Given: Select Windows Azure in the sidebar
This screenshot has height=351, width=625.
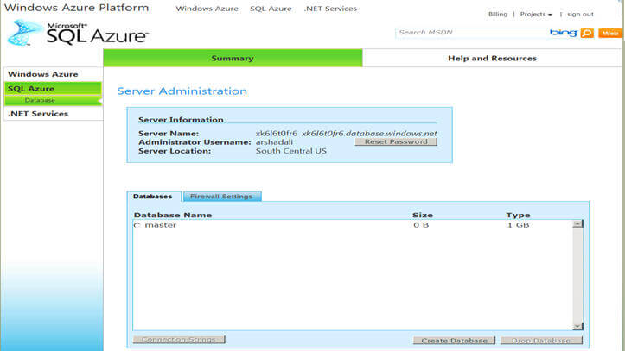Looking at the screenshot, I should point(53,74).
